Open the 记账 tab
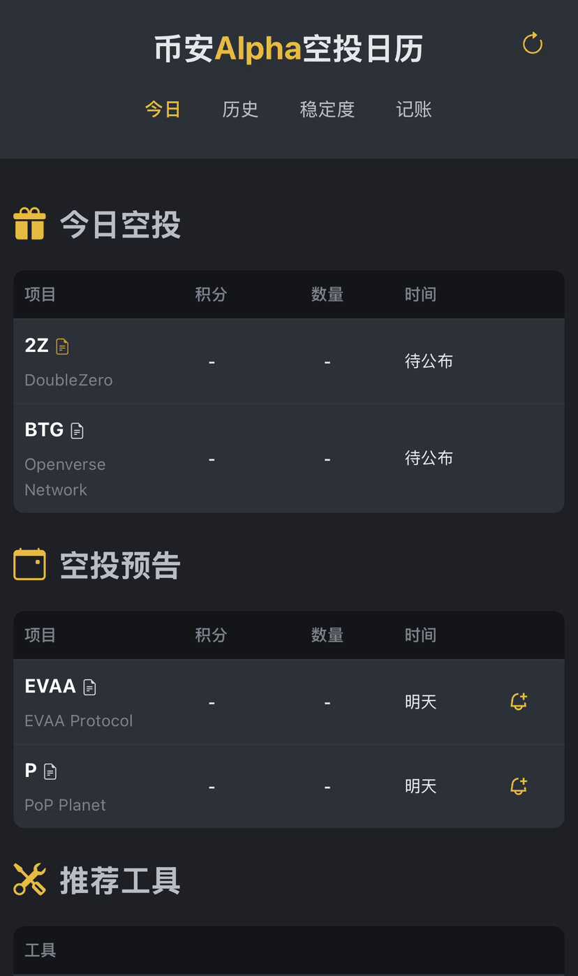 tap(413, 110)
